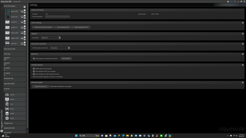Viewport: 246px width, 138px height.
Task: Collapse the VISION device section
Action: 15,89
